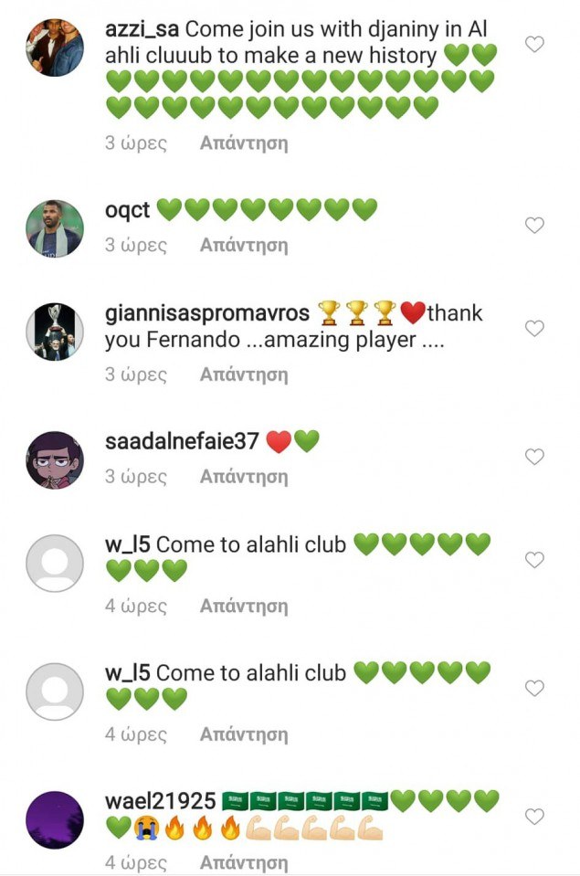Like wael21925's flag emoji comment
The height and width of the screenshot is (876, 580).
[534, 817]
